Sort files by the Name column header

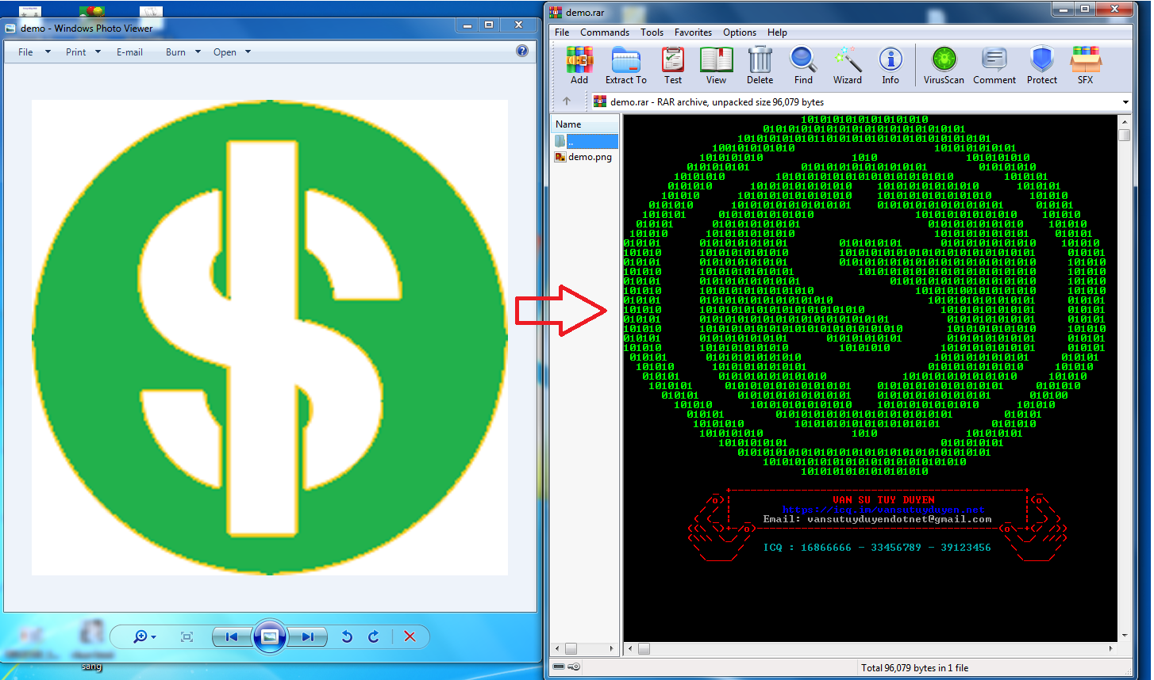pyautogui.click(x=585, y=124)
